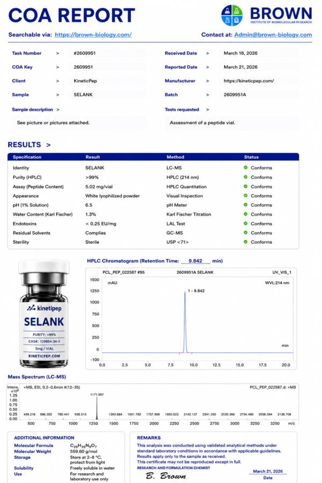Click the green check icon in Appearance row
Viewport: 322px width, 483px height.
point(246,195)
